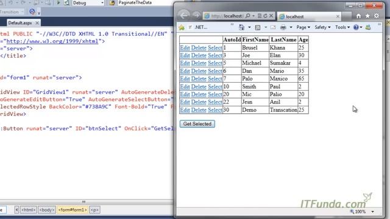Start debugging with the green play arrow
Image resolution: width=390 pixels, height=219 pixels.
click(58, 2)
